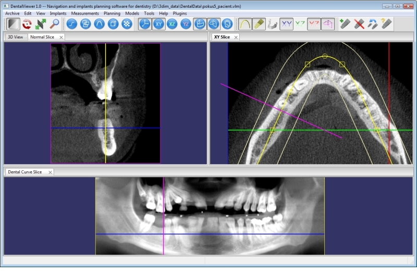
Task: Click the replace implant icon with blue arrow
Action: [373, 24]
